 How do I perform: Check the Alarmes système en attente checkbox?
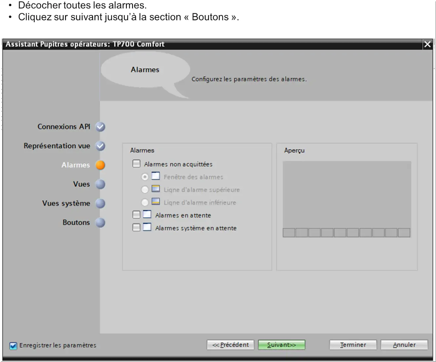point(136,227)
